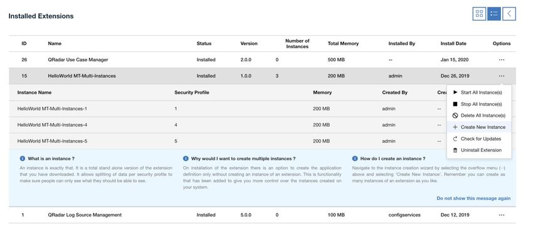Click the Security Profile column header
Image resolution: width=533 pixels, height=227 pixels.
[192, 92]
